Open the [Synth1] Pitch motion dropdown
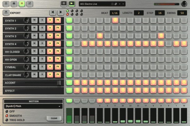Image resolution: width=190 pixels, height=126 pixels. pyautogui.click(x=33, y=106)
